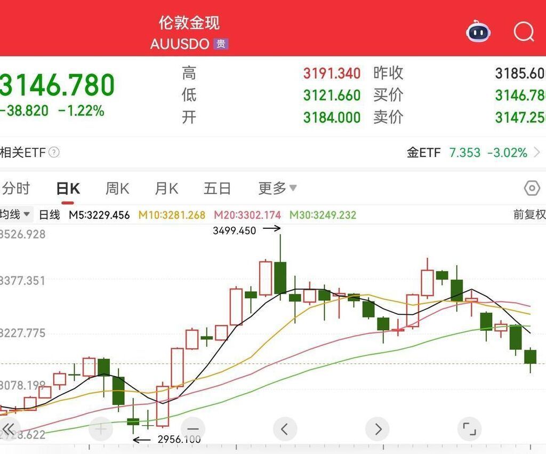Open the 均线 indicator dropdown
The image size is (546, 454).
(x=15, y=214)
